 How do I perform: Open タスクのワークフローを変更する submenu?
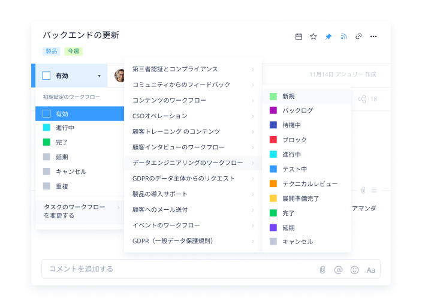coord(80,212)
